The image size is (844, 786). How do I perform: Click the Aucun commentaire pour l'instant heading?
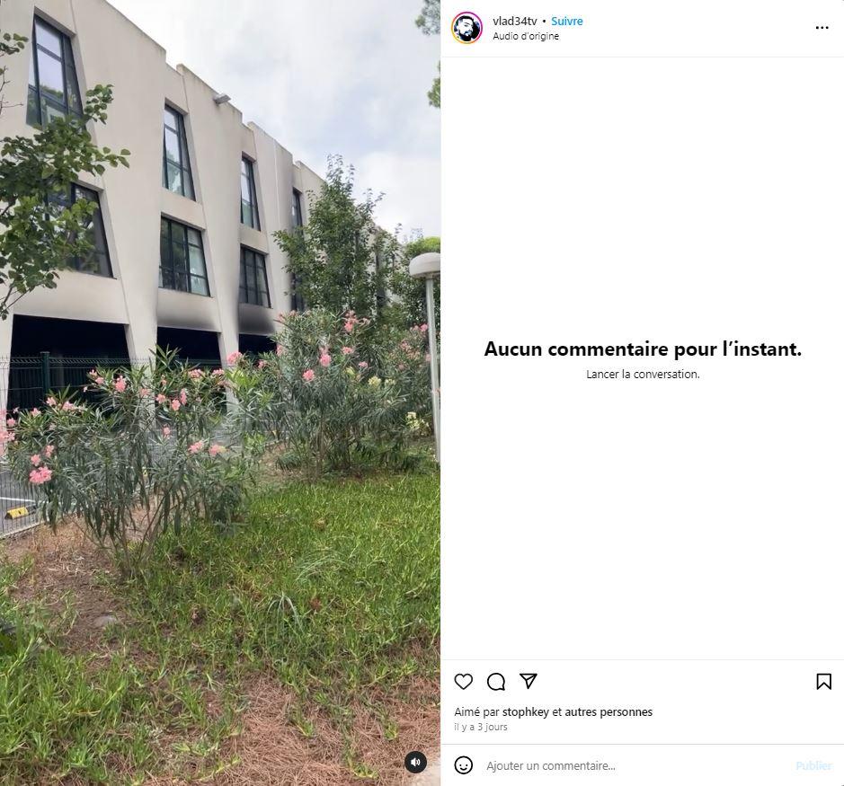click(643, 349)
